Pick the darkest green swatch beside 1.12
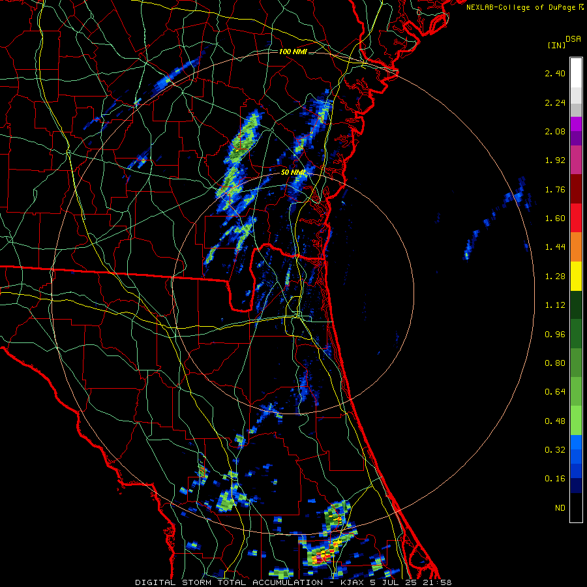The width and height of the screenshot is (587, 587). click(x=576, y=305)
